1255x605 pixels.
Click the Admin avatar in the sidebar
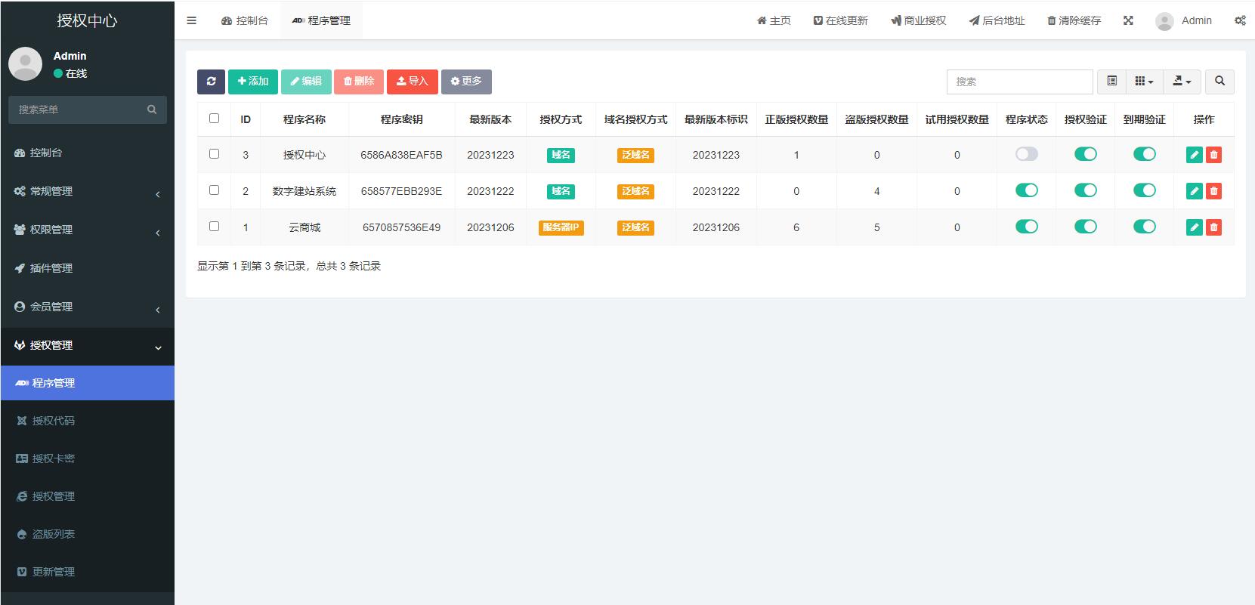tap(25, 64)
